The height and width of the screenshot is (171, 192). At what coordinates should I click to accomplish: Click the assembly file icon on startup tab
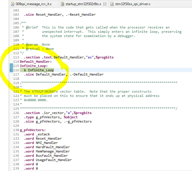tap(63, 4)
